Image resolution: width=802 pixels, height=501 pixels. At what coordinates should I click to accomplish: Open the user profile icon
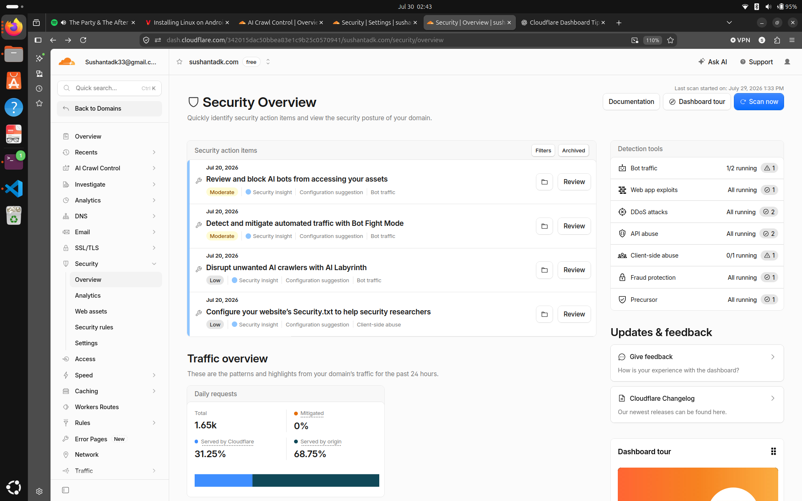point(787,62)
